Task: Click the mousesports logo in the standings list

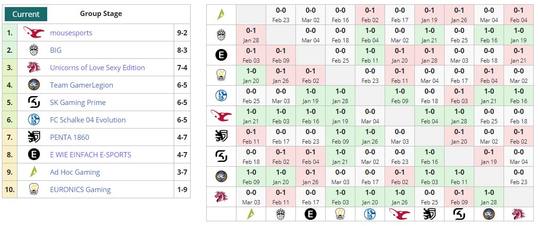Action: click(34, 33)
